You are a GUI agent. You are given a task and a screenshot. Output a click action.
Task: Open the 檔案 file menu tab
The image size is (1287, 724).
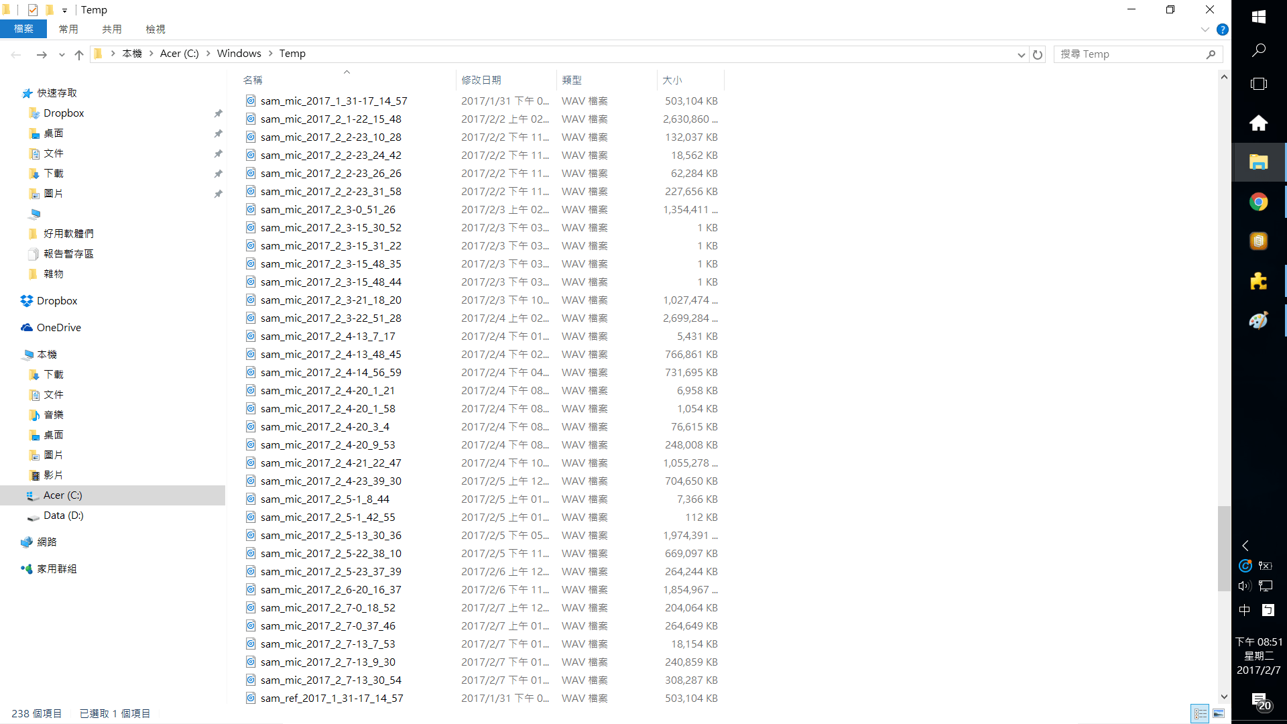point(23,29)
